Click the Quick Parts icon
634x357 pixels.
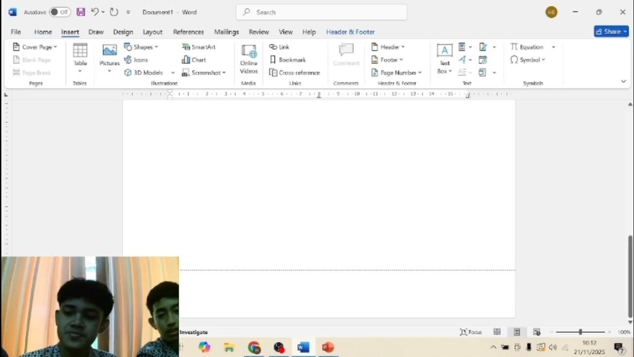tap(462, 47)
